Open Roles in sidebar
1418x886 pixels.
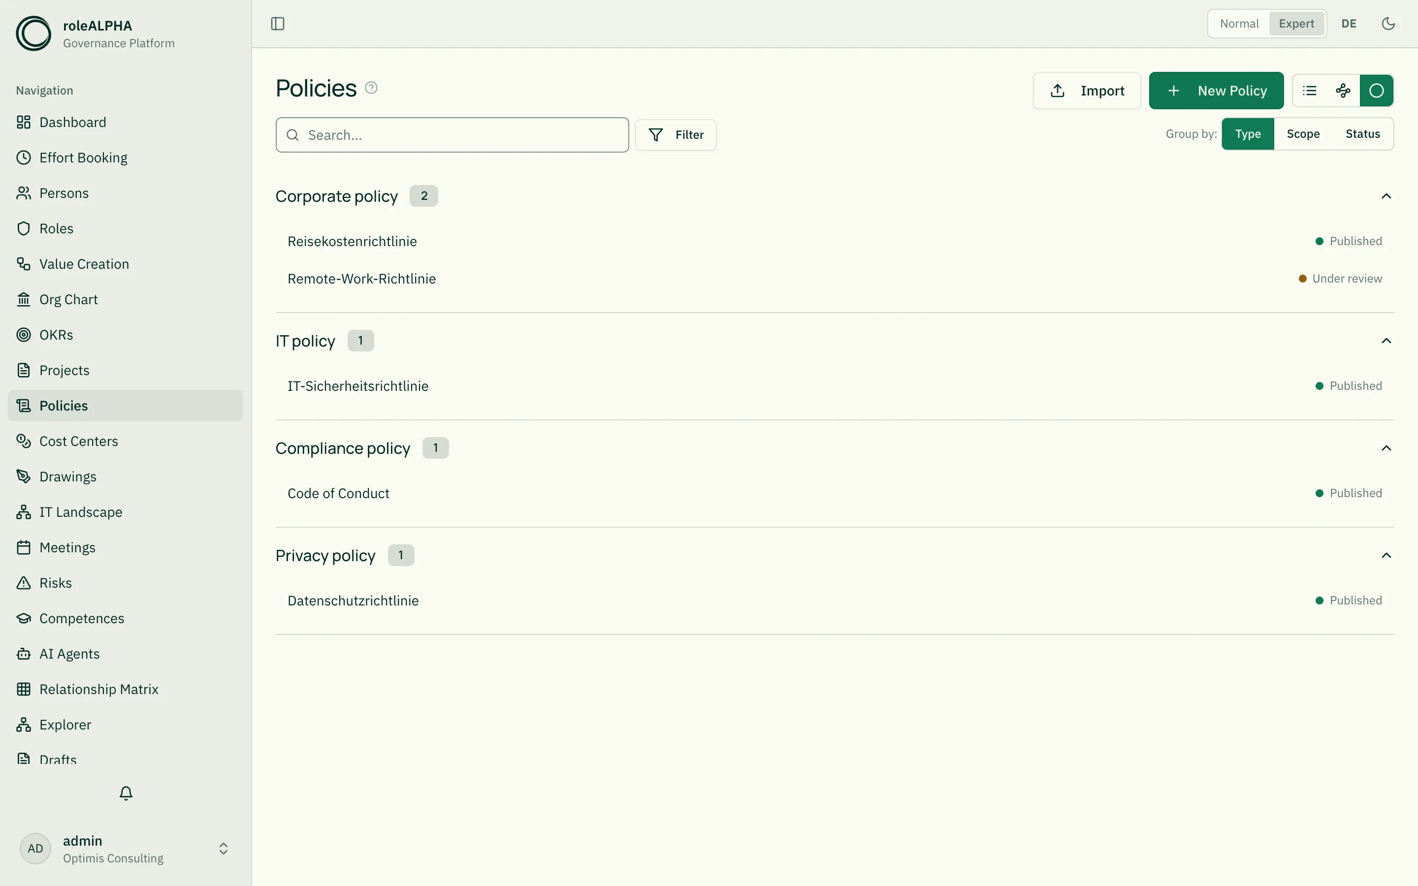(x=126, y=228)
